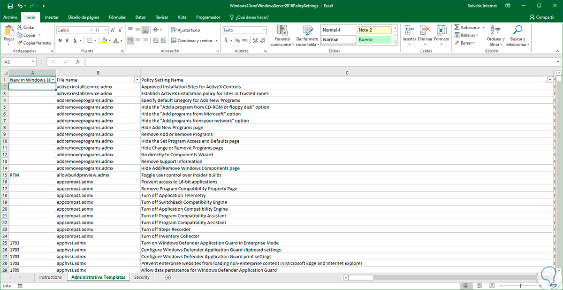This screenshot has width=563, height=290.
Task: Apply accounting currency $ format
Action: pos(226,40)
